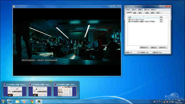Click the 结束任务 (End Task) button
Screen dimensions: 185x104
tap(144, 47)
